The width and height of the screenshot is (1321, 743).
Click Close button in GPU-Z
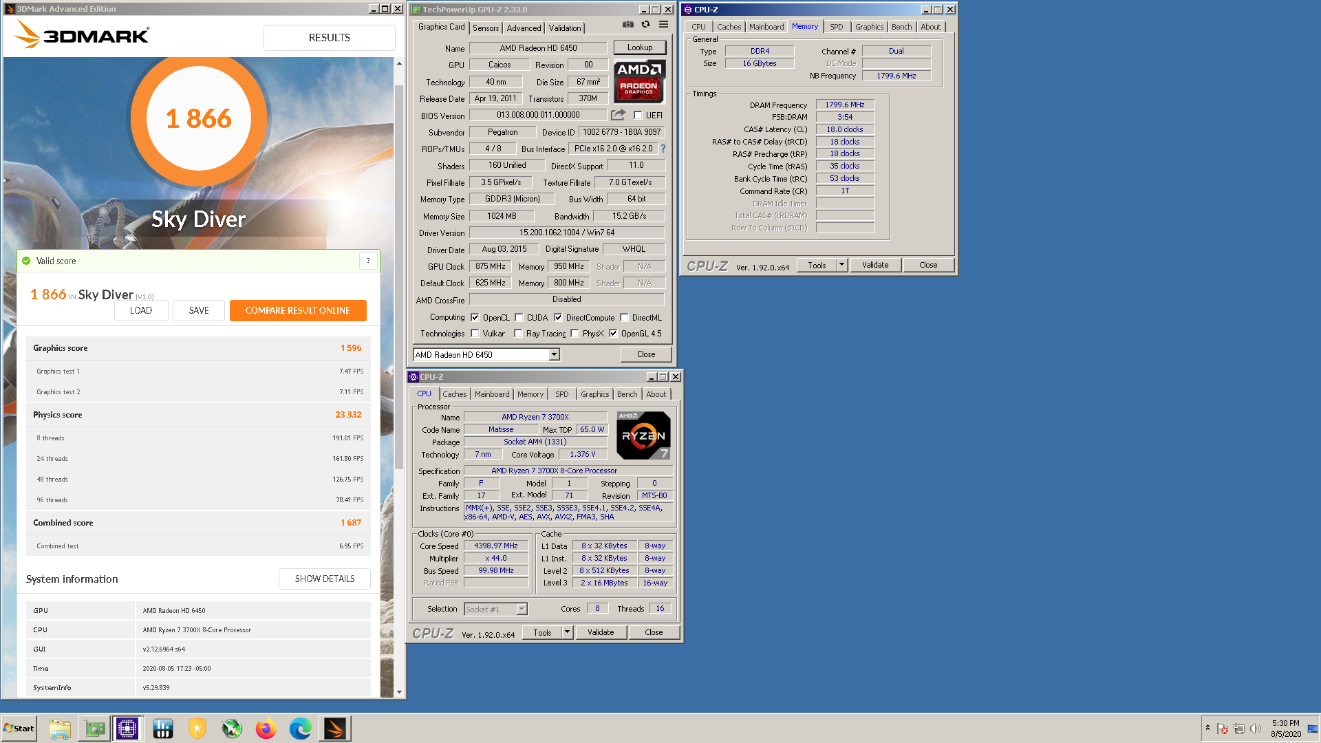click(646, 354)
